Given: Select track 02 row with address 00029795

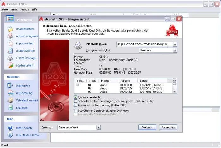Looking at the screenshot, I should coord(123,88).
